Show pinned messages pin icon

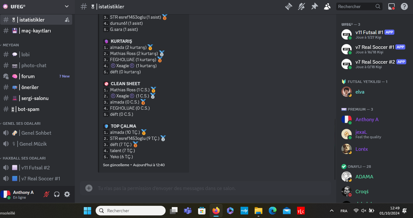tap(315, 6)
